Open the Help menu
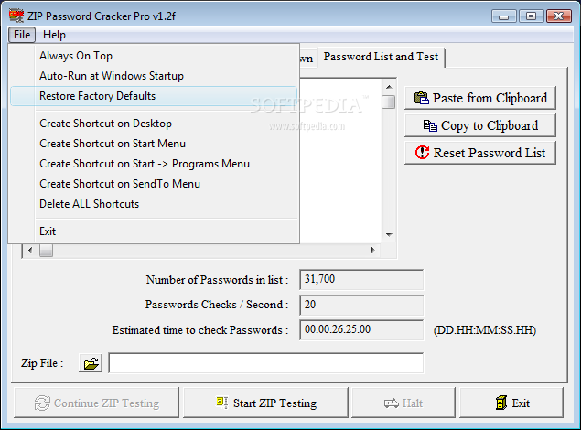 tap(54, 35)
